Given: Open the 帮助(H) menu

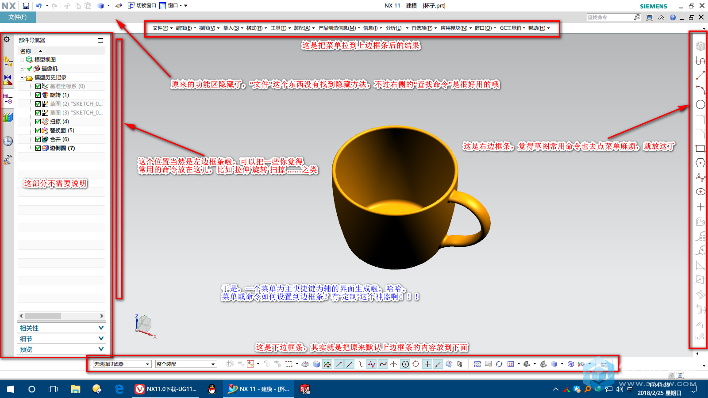Looking at the screenshot, I should (x=538, y=28).
